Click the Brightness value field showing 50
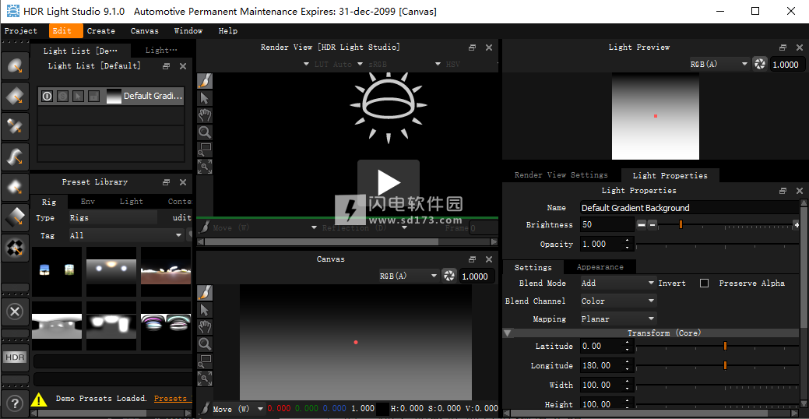 tap(607, 224)
